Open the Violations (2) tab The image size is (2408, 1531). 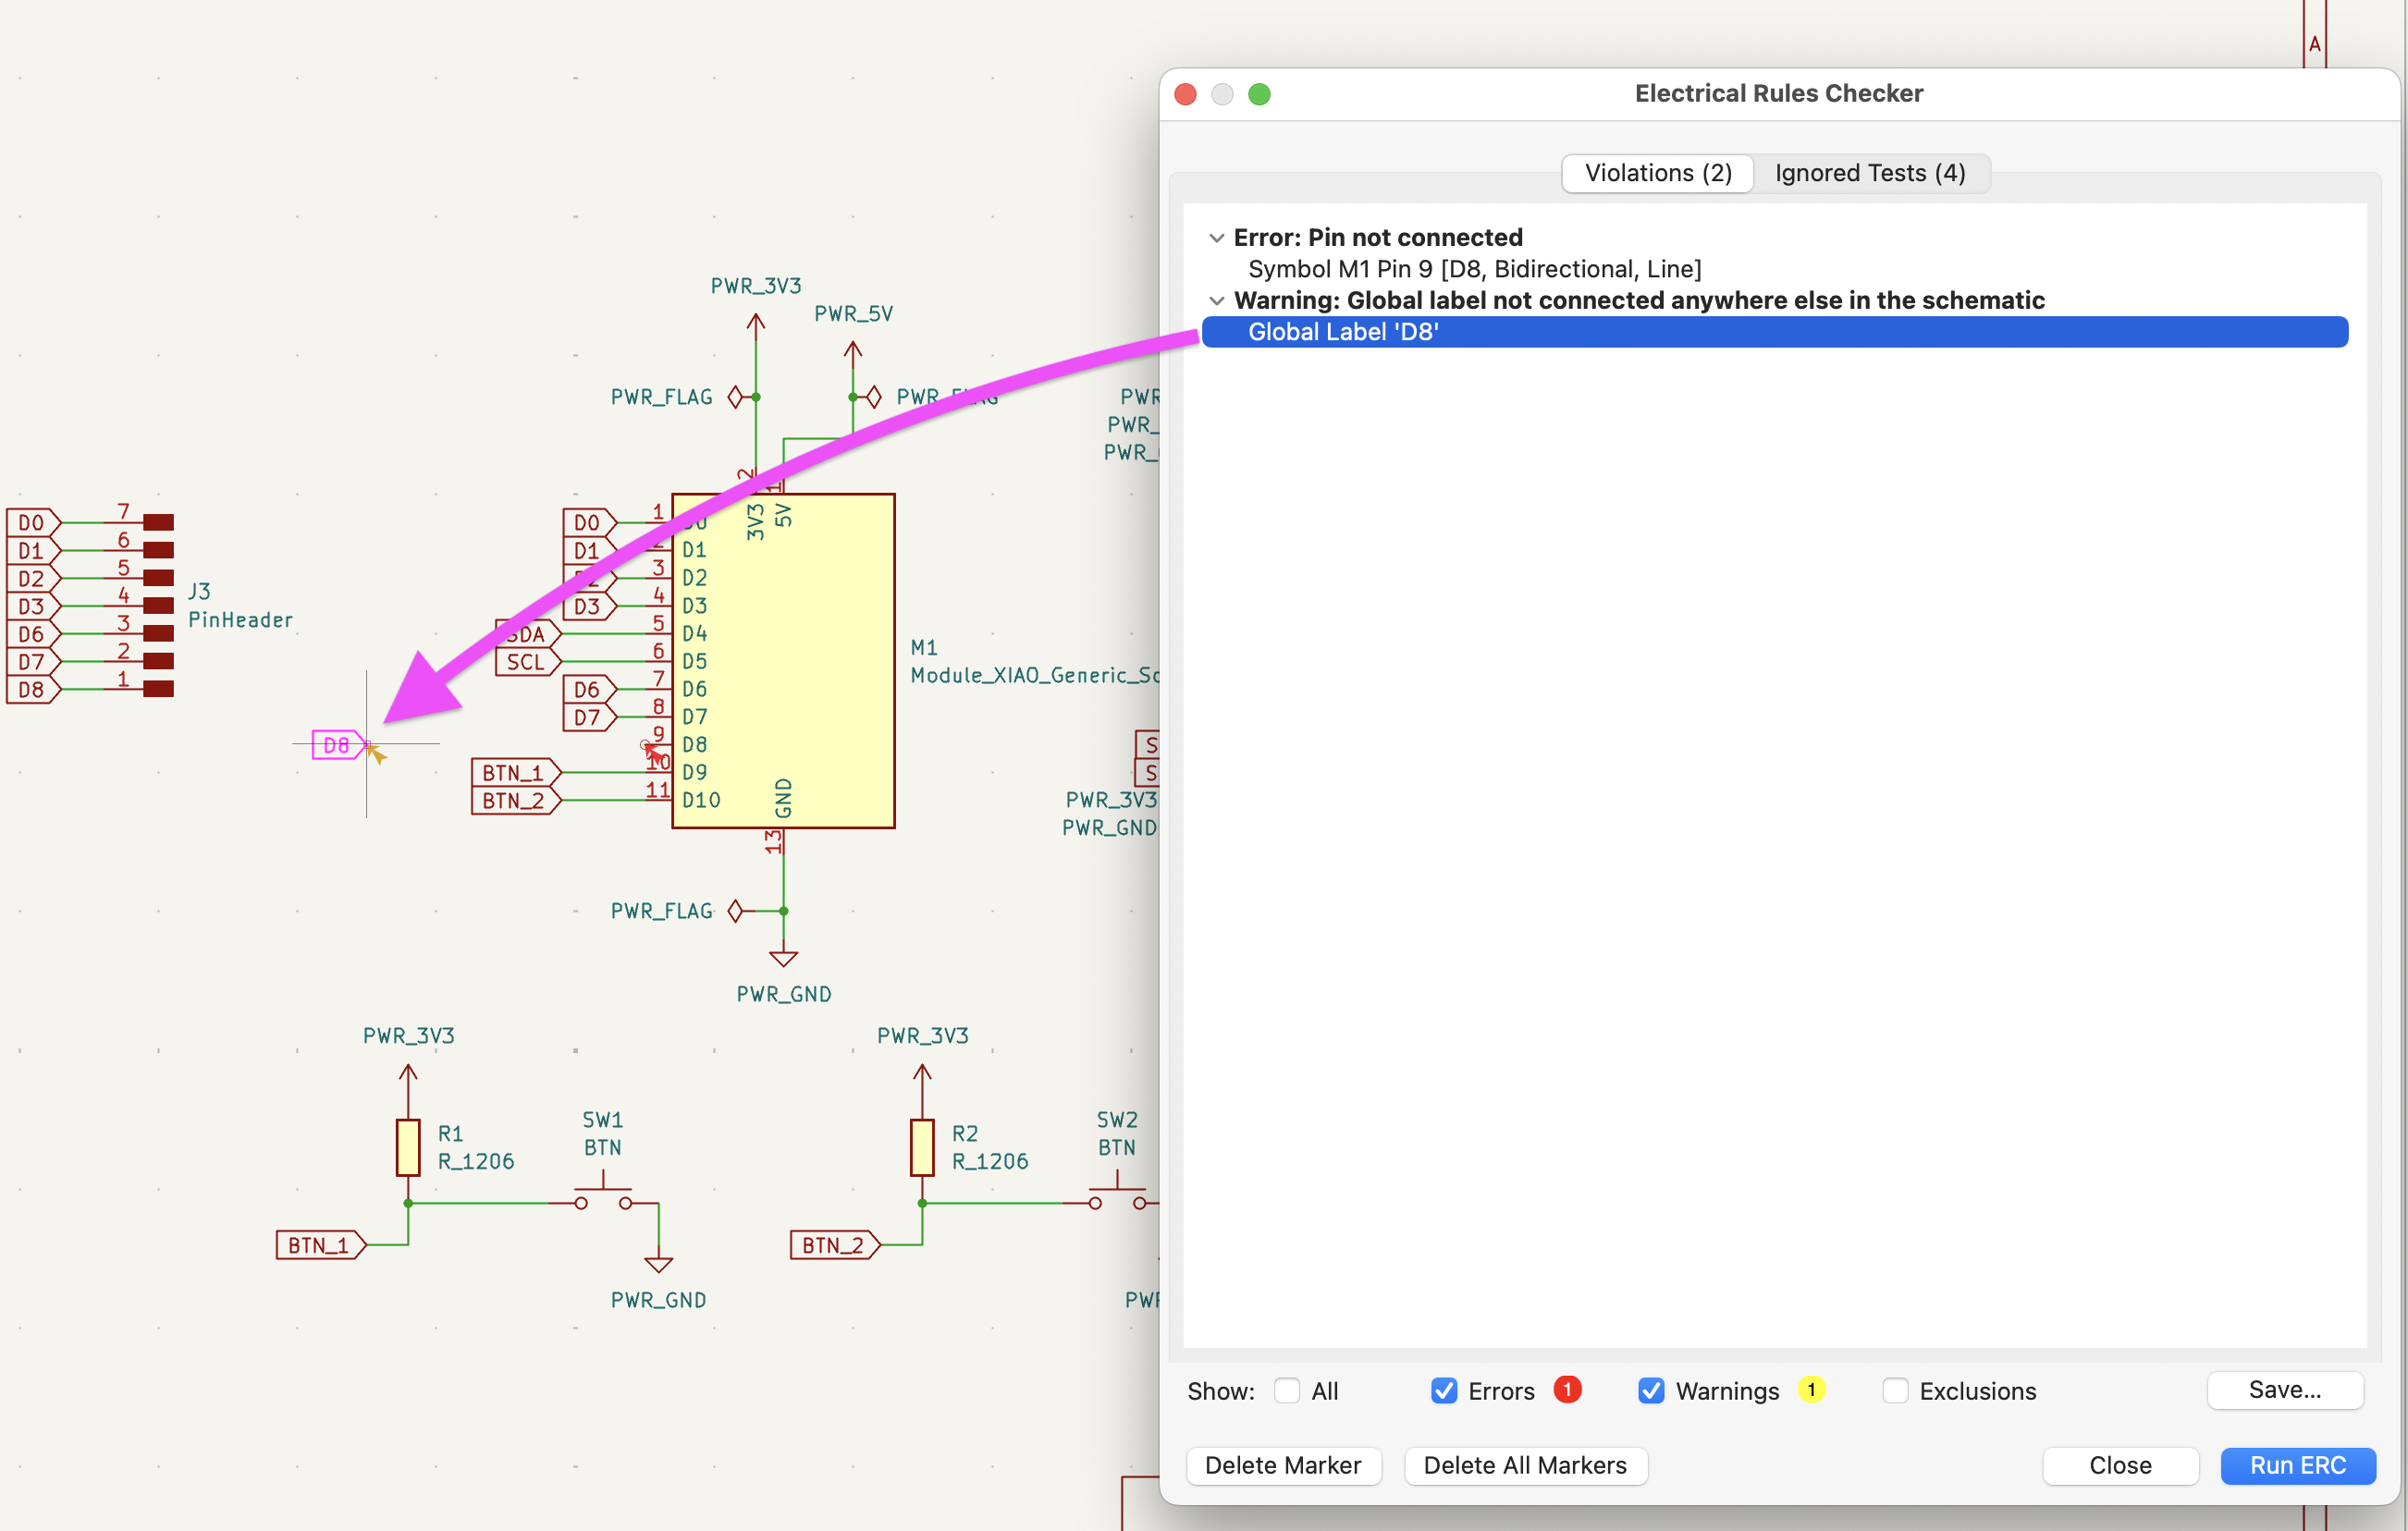(1658, 173)
